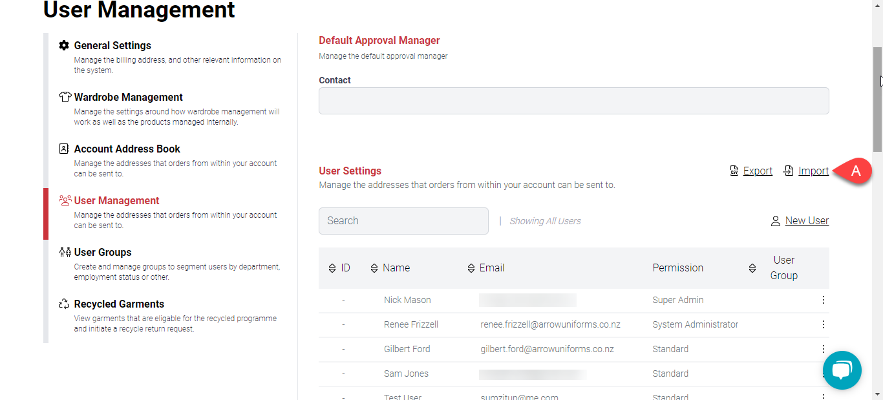This screenshot has width=883, height=400.
Task: Go to Recycled Garments section
Action: point(119,304)
